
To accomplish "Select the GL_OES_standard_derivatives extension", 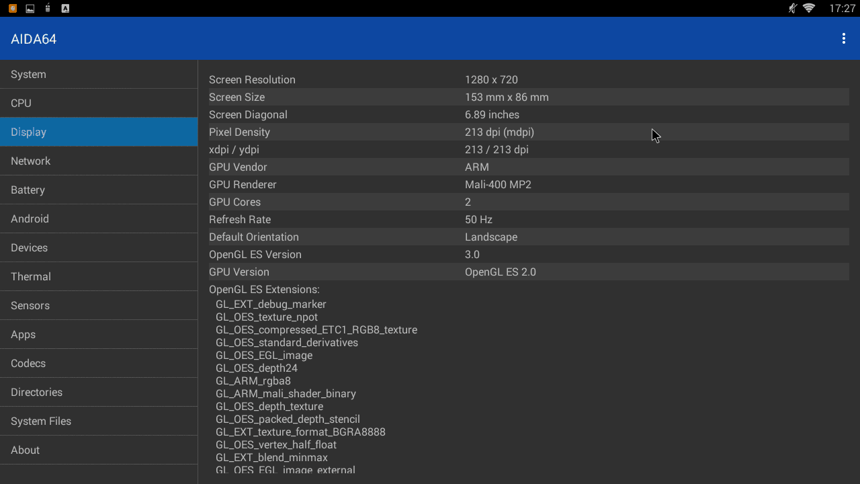I will click(x=287, y=343).
